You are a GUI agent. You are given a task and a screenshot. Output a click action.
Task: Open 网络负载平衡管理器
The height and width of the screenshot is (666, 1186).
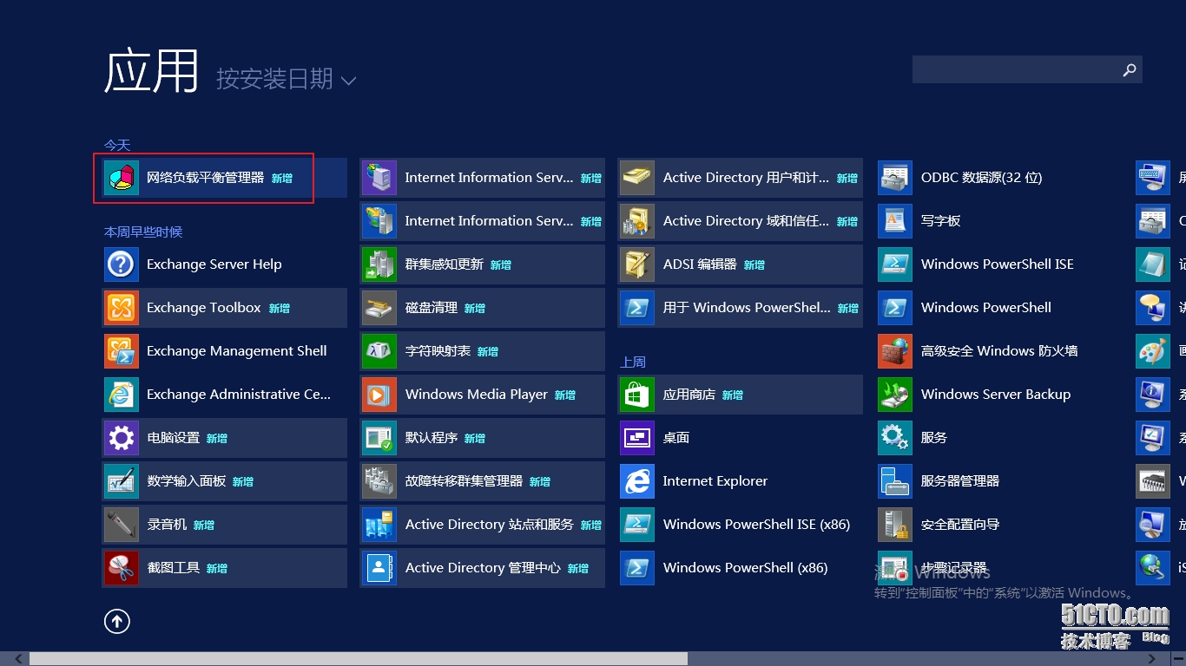pyautogui.click(x=202, y=177)
